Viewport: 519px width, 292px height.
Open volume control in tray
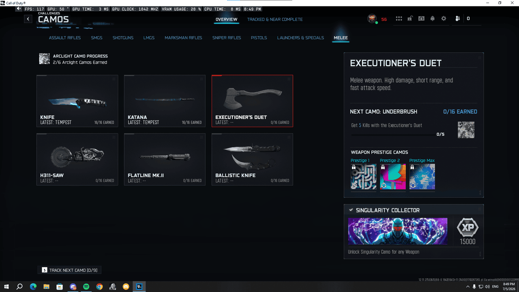[488, 287]
